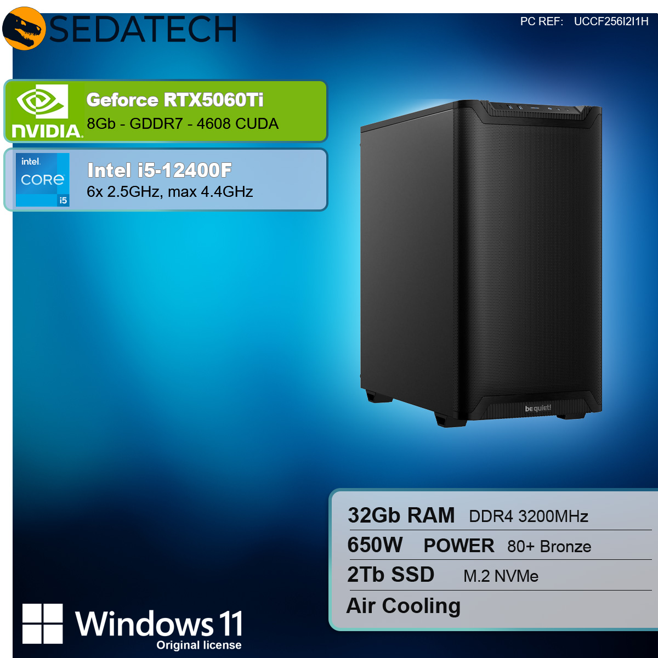Click the SEDATECH brand wordmark
Screen dimensions: 658x658
tap(143, 29)
